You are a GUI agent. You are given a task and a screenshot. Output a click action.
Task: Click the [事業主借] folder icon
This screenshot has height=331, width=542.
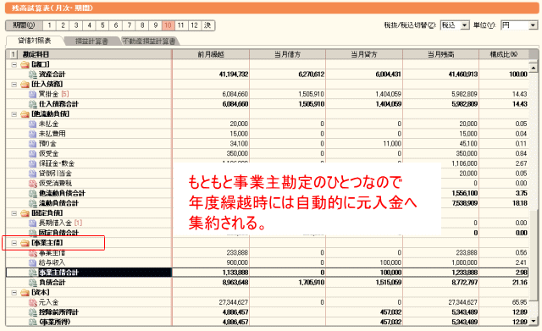click(25, 243)
